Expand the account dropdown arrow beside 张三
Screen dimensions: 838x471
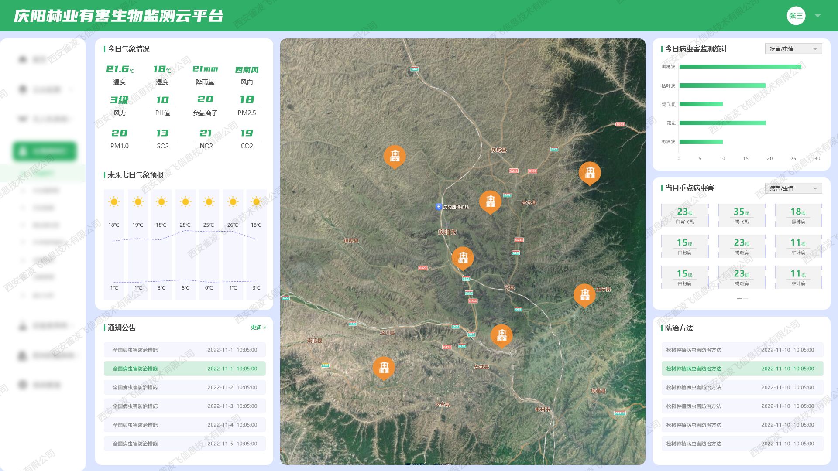click(x=817, y=16)
